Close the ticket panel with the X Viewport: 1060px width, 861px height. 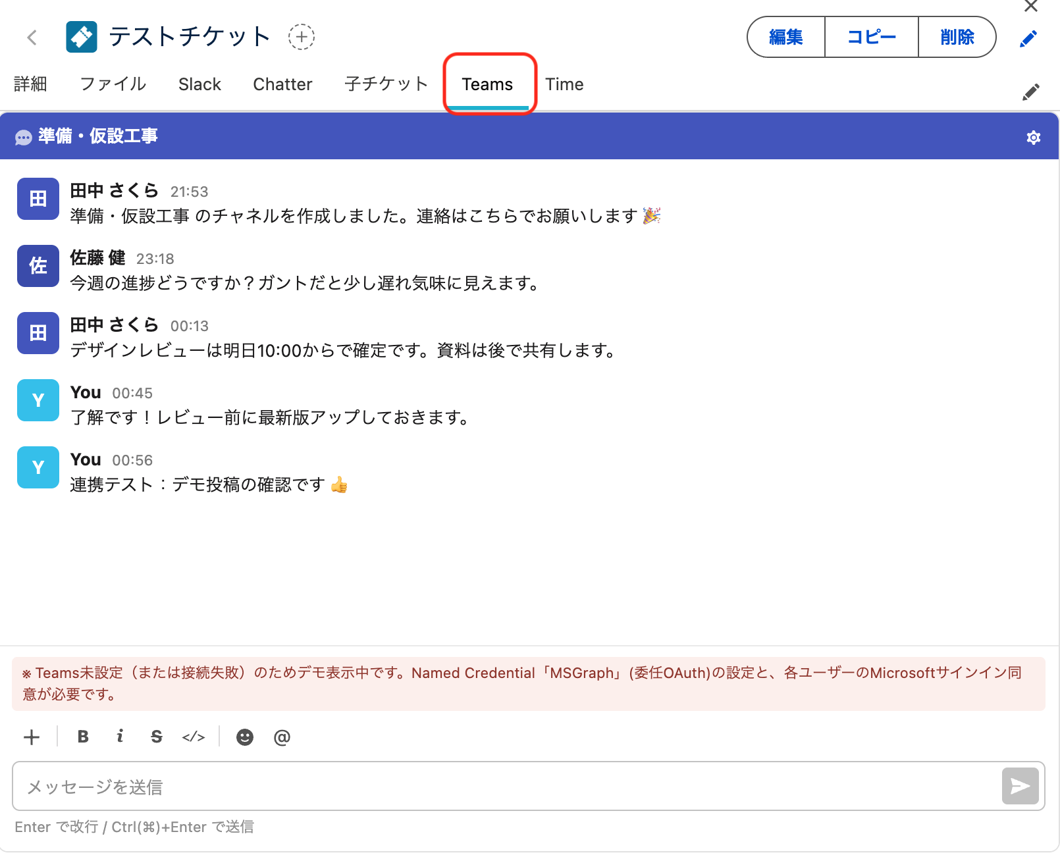(x=1031, y=7)
